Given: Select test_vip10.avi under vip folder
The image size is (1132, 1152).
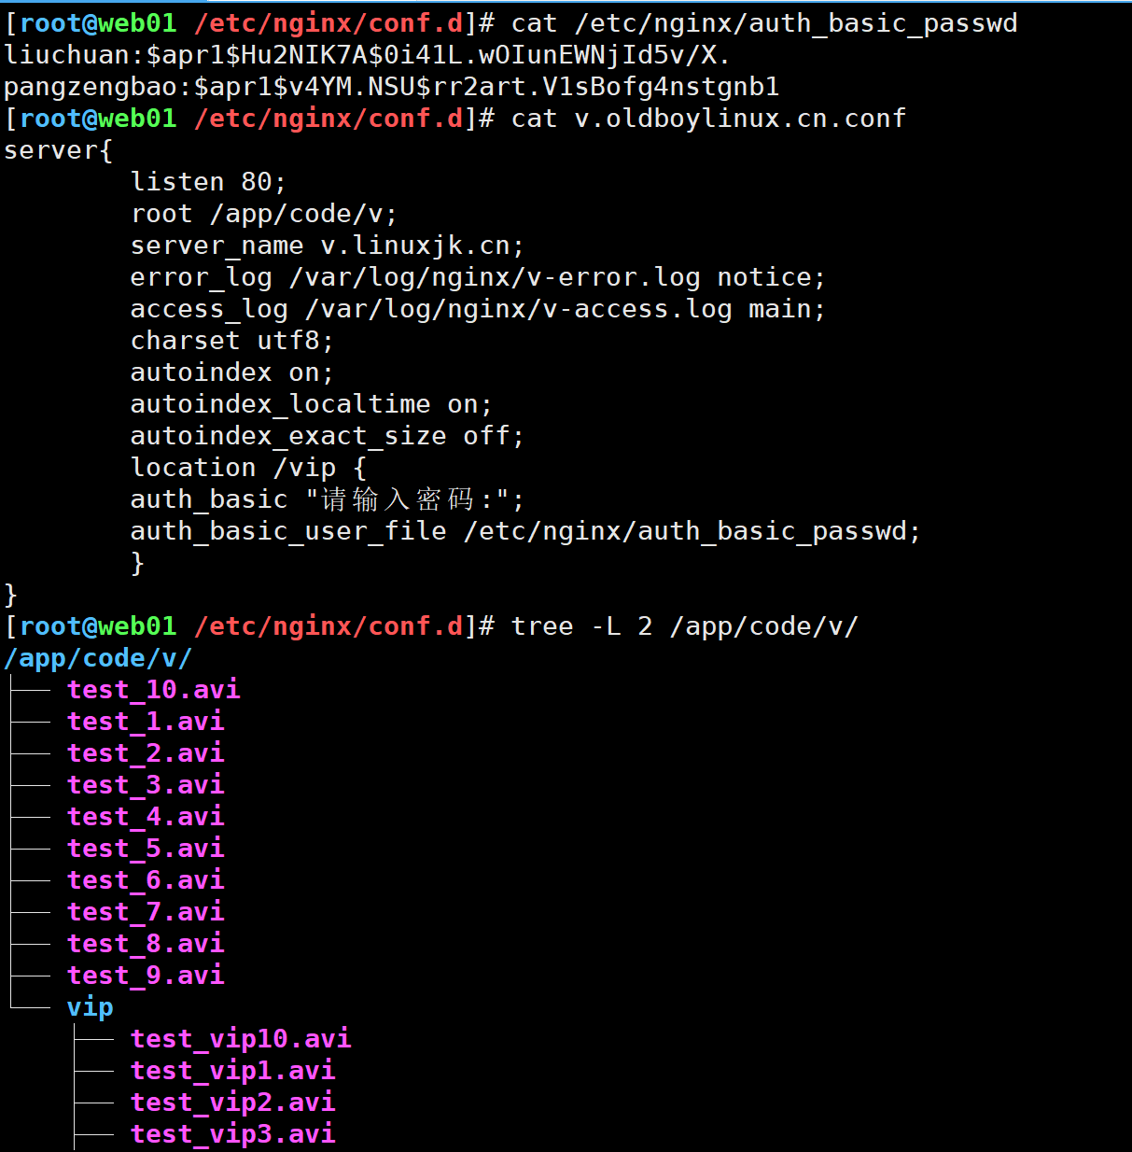Looking at the screenshot, I should pyautogui.click(x=241, y=1039).
